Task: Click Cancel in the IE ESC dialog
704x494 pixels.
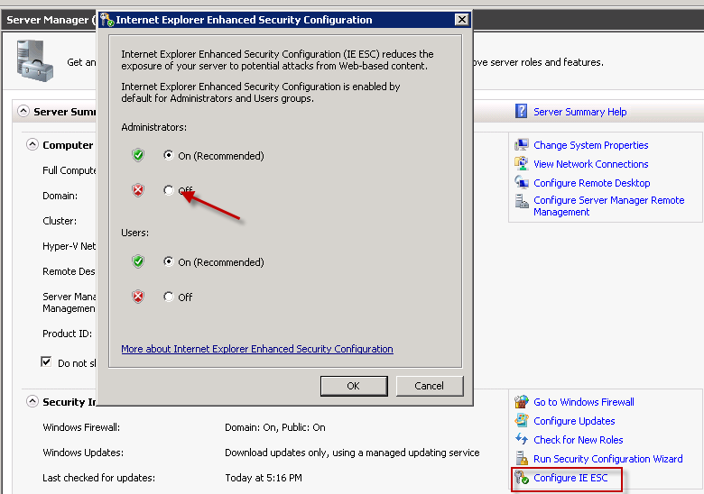Action: pos(430,386)
